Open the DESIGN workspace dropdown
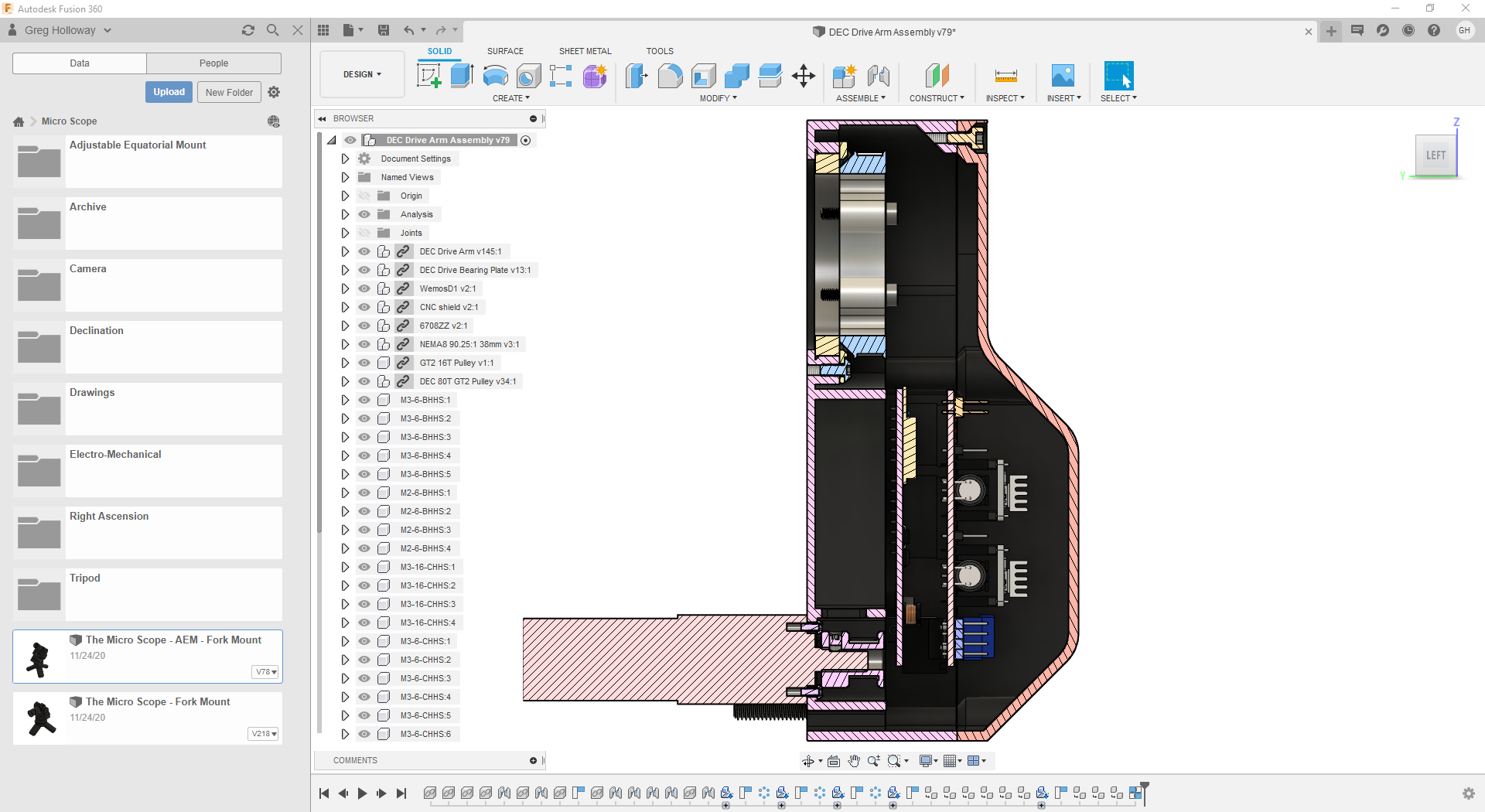This screenshot has width=1485, height=812. 362,74
